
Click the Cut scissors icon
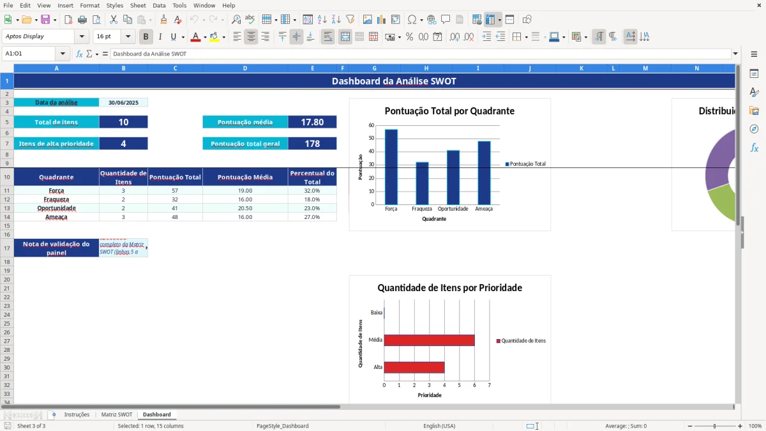click(x=113, y=20)
